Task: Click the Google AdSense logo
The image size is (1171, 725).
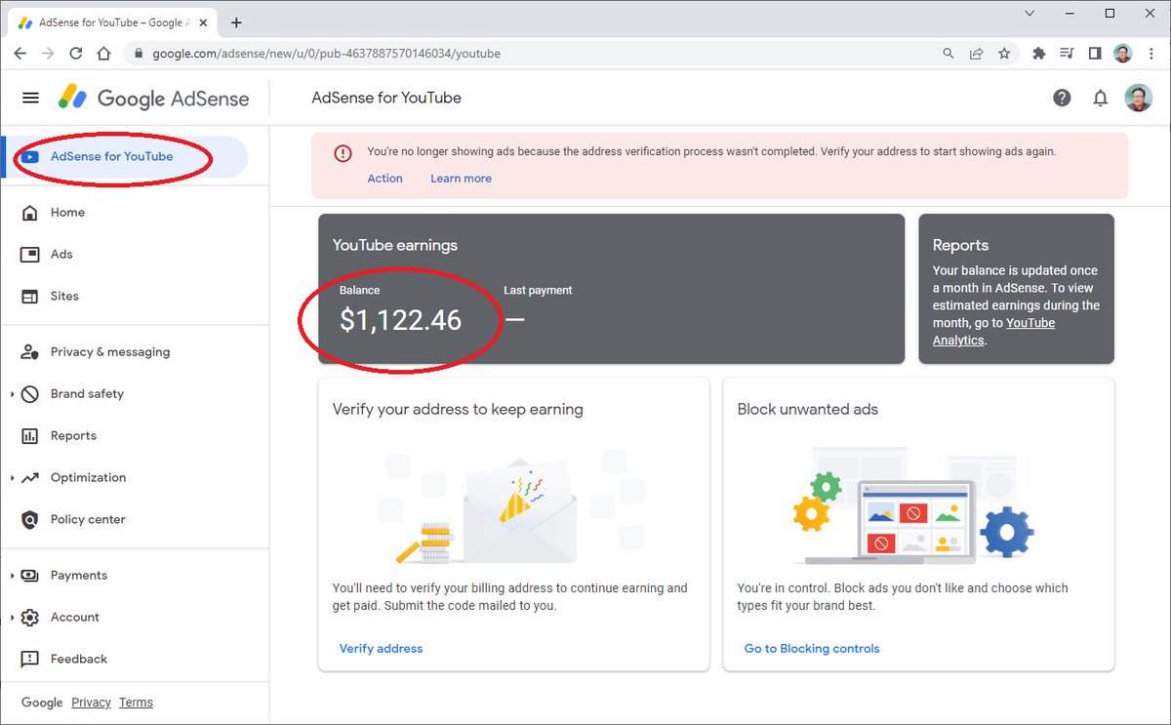Action: tap(153, 98)
